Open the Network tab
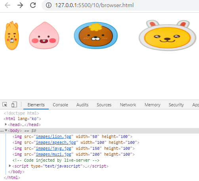The height and width of the screenshot is (181, 199). (x=128, y=105)
